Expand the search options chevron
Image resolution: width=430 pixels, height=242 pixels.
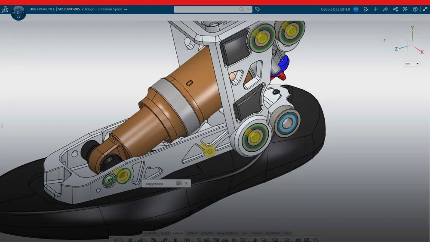click(x=248, y=9)
